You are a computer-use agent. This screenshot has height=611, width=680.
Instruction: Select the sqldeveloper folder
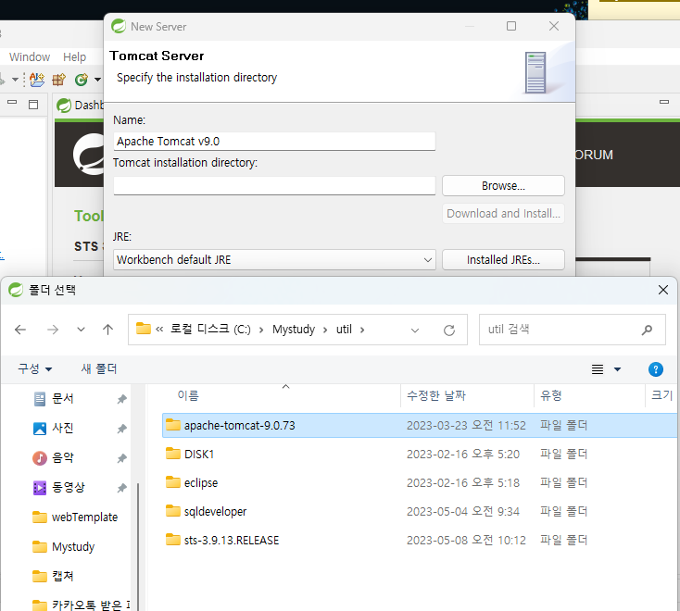click(419, 511)
